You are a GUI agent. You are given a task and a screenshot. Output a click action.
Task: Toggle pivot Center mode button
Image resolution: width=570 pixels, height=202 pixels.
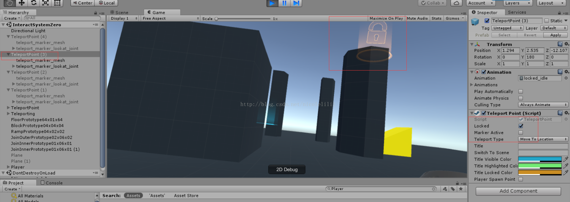pyautogui.click(x=83, y=3)
